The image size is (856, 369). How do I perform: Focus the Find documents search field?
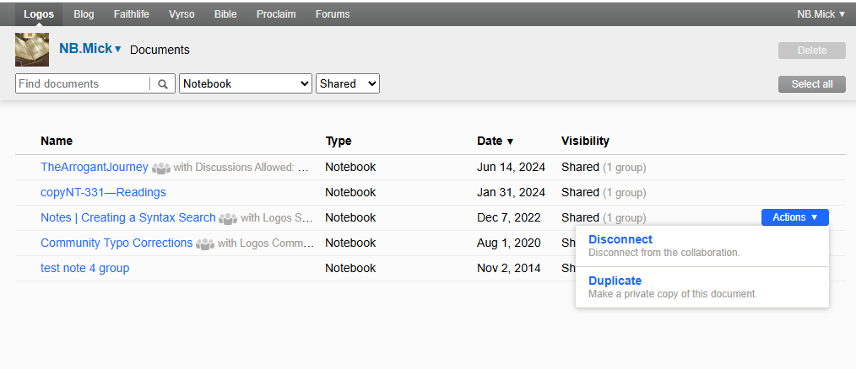83,84
